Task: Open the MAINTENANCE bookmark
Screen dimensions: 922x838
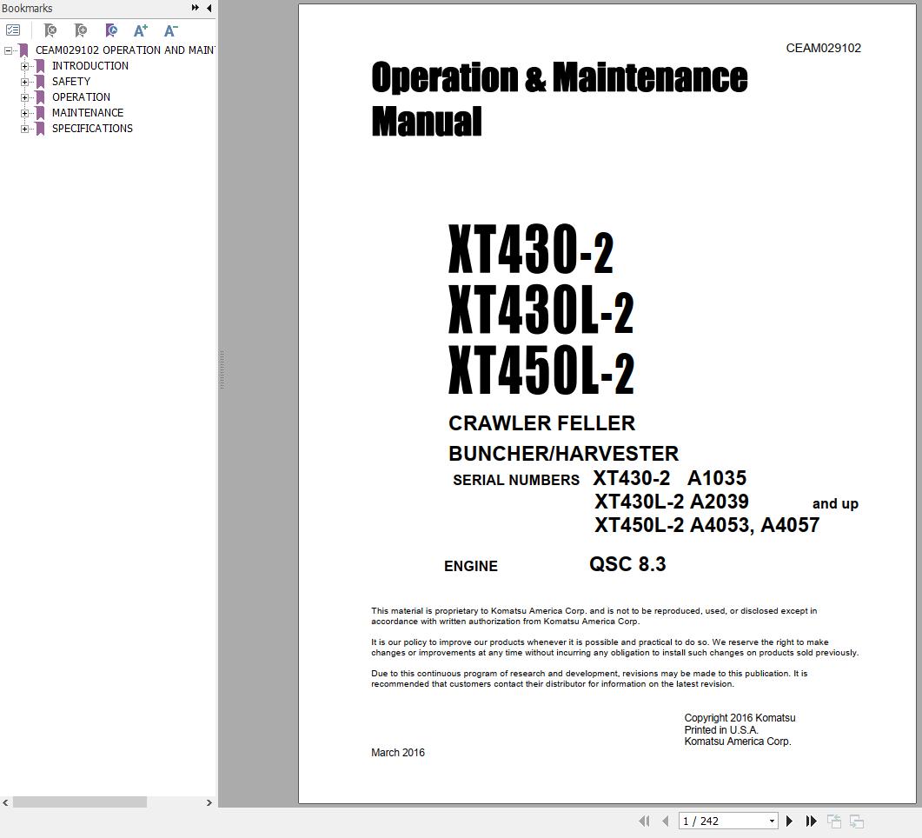Action: (x=88, y=113)
